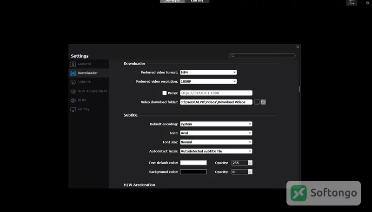372x212 pixels.
Task: Close the Settings dialog
Action: 298,47
